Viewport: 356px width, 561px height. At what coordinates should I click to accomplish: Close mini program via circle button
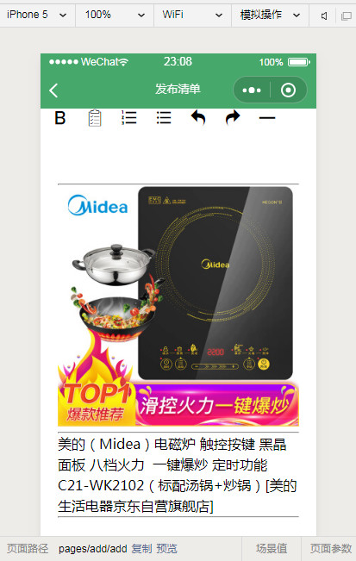point(288,90)
